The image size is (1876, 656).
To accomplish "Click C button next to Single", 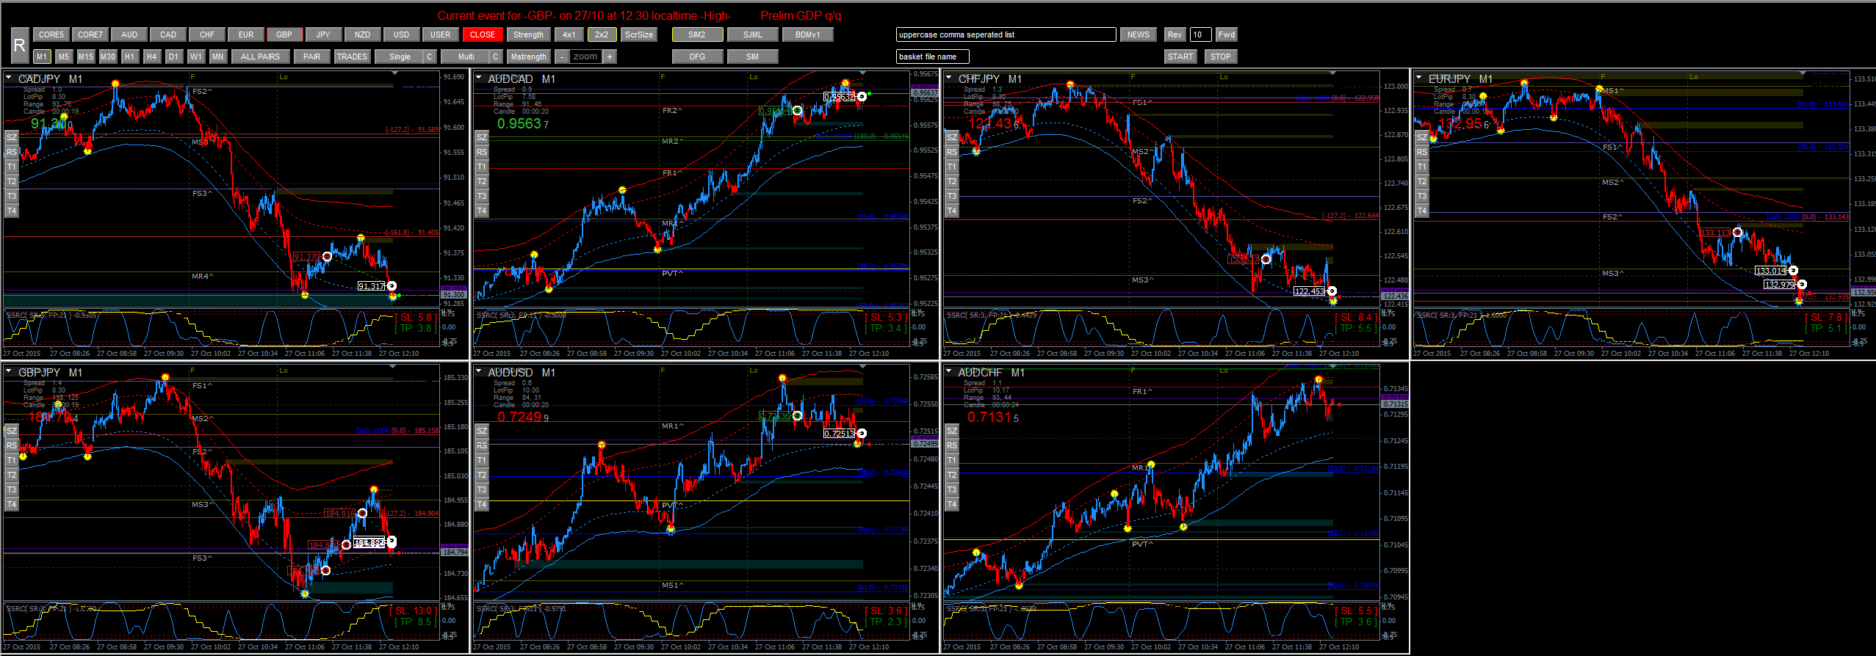I will (x=430, y=57).
